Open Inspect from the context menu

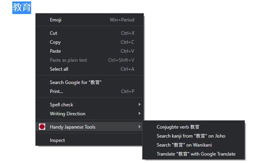(x=57, y=140)
